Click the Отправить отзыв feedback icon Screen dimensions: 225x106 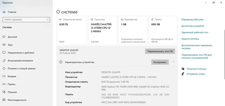183,74
